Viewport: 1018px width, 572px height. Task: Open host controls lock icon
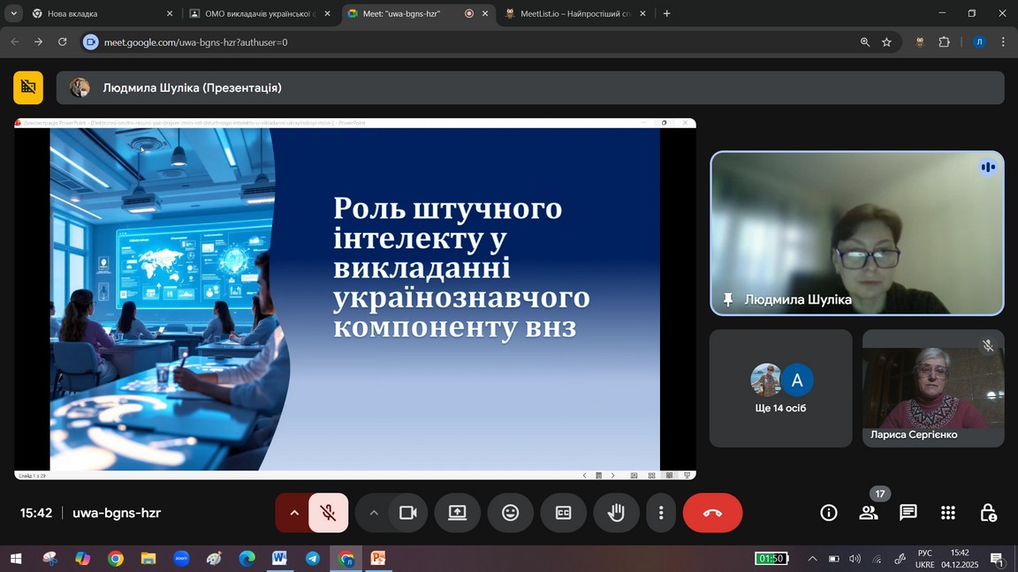pos(988,513)
